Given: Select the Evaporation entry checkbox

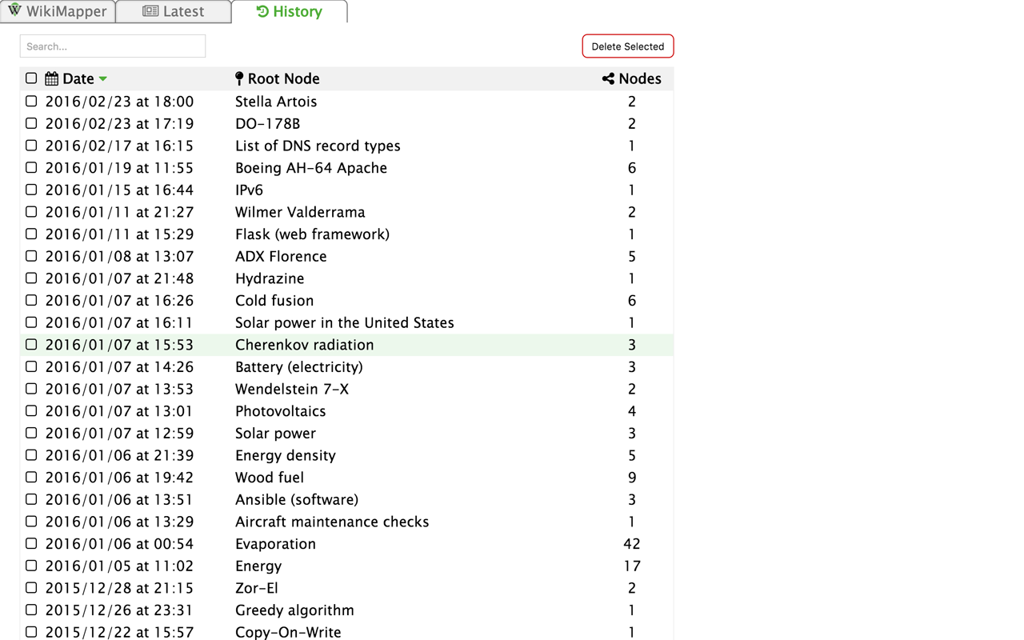Looking at the screenshot, I should (x=30, y=543).
